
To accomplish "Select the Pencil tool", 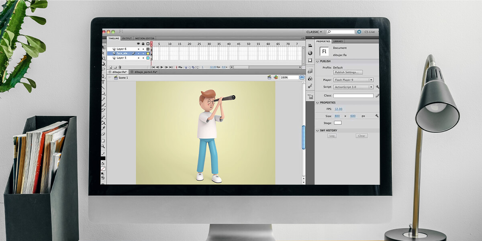I will pyautogui.click(x=103, y=99).
